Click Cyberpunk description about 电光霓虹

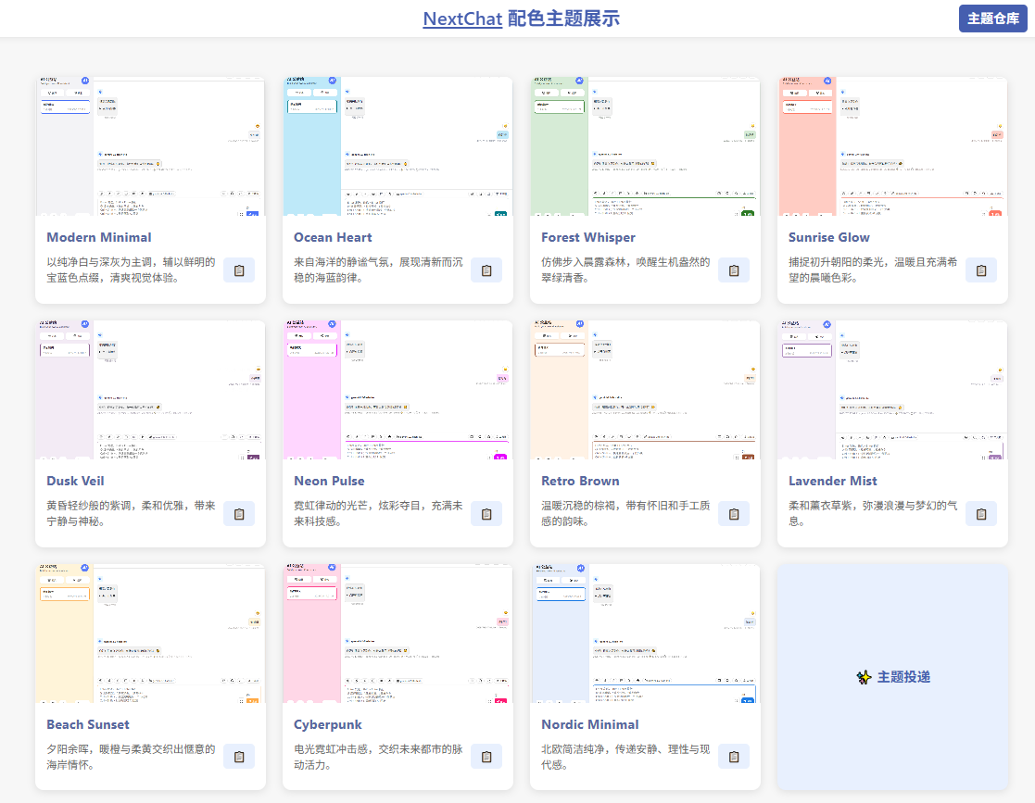(x=378, y=757)
